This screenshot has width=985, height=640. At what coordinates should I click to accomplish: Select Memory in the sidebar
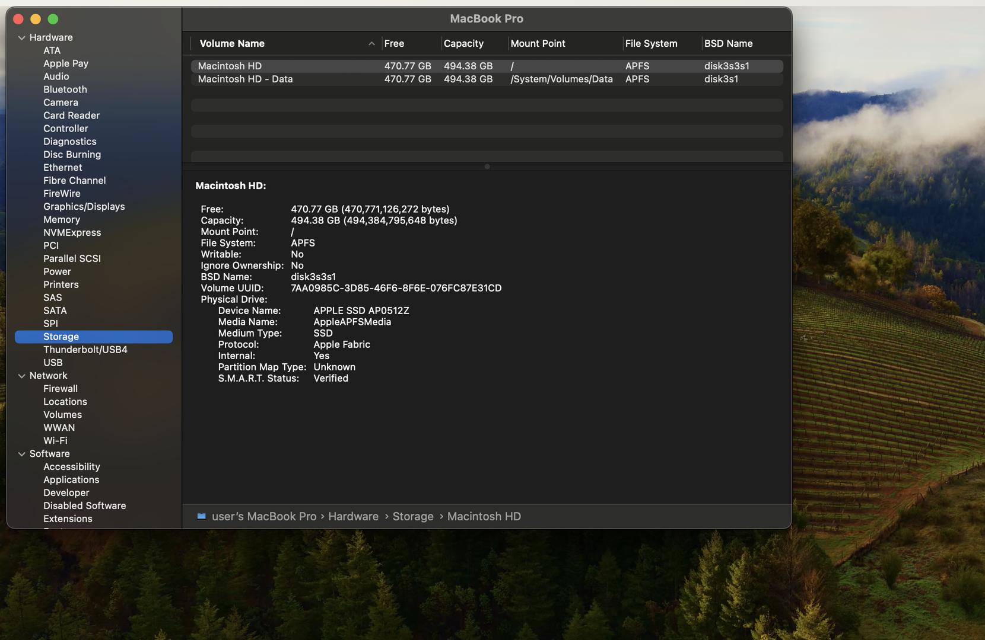click(x=62, y=220)
